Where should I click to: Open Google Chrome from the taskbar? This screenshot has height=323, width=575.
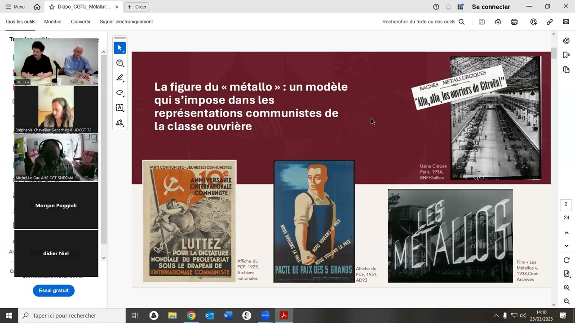pyautogui.click(x=191, y=315)
